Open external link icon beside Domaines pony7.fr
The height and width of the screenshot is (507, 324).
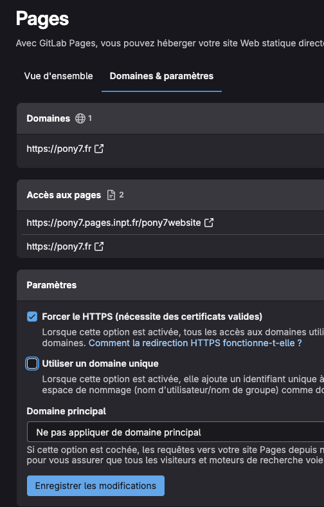coord(99,149)
